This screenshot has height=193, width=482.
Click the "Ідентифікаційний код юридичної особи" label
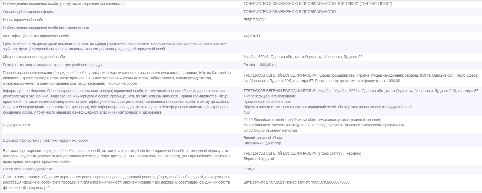36,36
